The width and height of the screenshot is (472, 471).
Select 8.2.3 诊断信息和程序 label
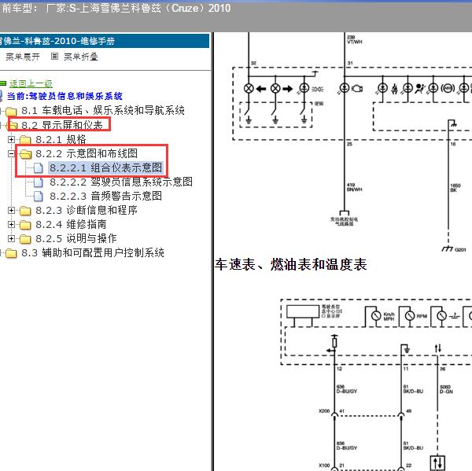pyautogui.click(x=87, y=210)
